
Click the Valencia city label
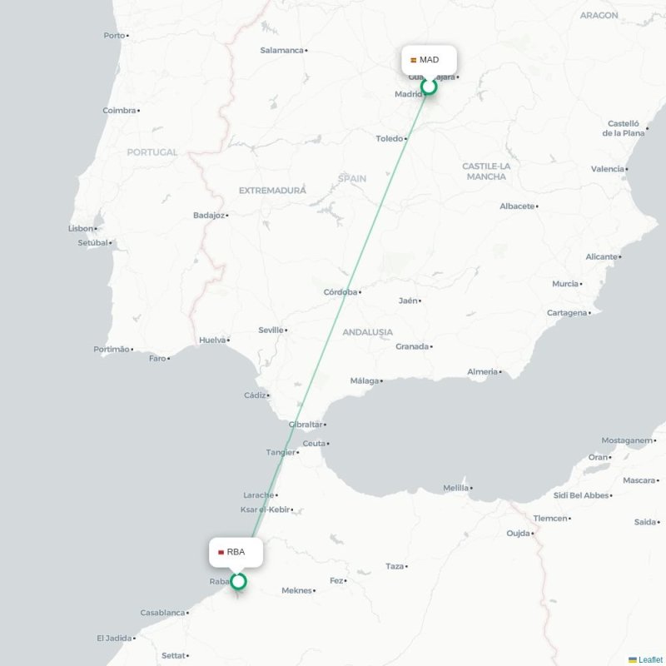click(x=608, y=169)
